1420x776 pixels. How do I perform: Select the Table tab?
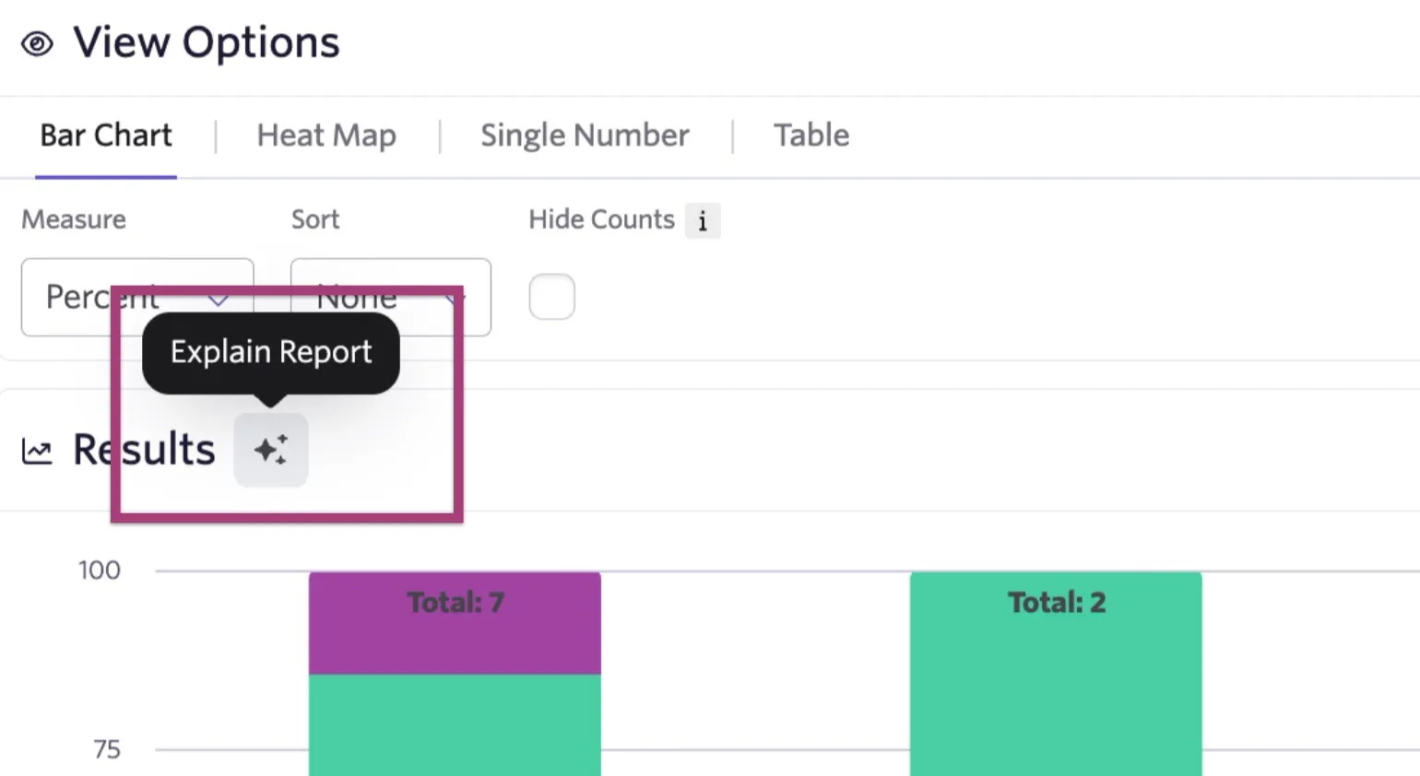coord(811,135)
